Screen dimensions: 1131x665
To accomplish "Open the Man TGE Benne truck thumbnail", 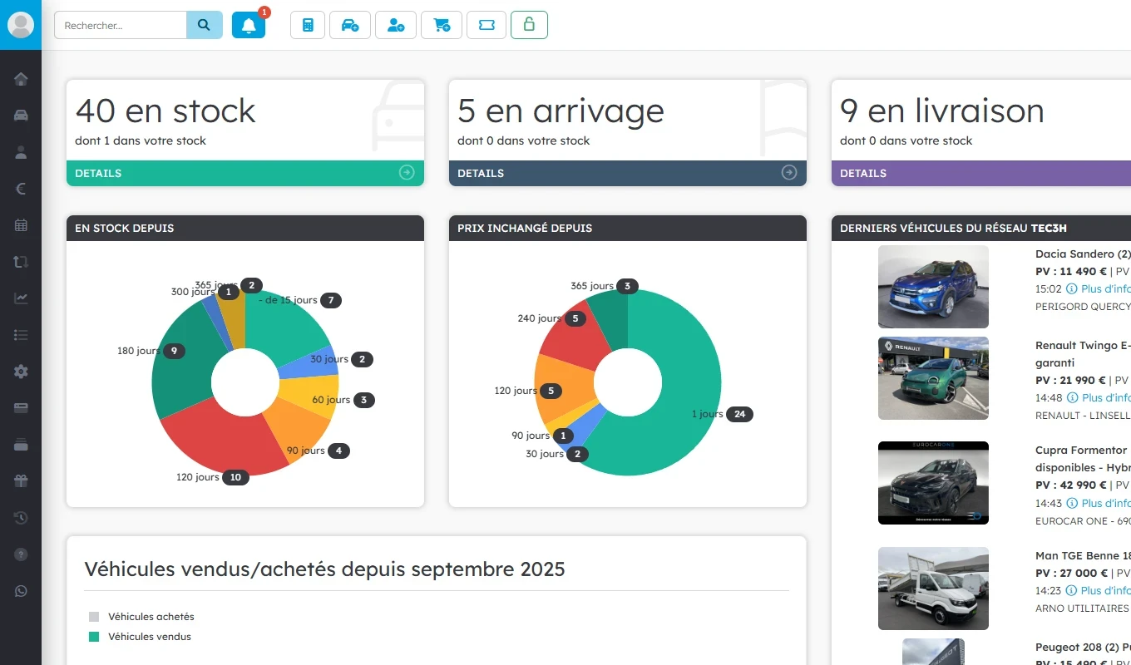I will pyautogui.click(x=933, y=589).
